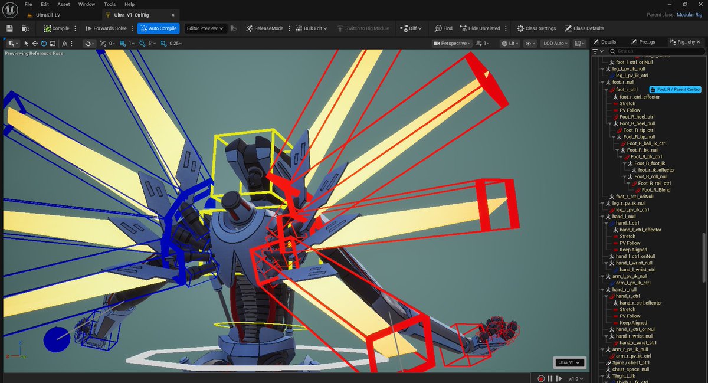Expand the Spine / chest_ctrl node

604,362
